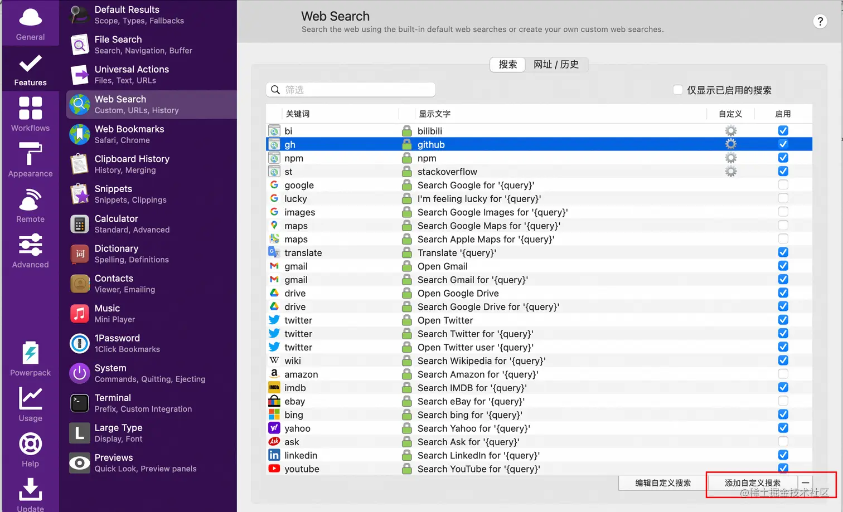Select Music Mini Player feature
Image resolution: width=843 pixels, height=512 pixels.
point(152,314)
